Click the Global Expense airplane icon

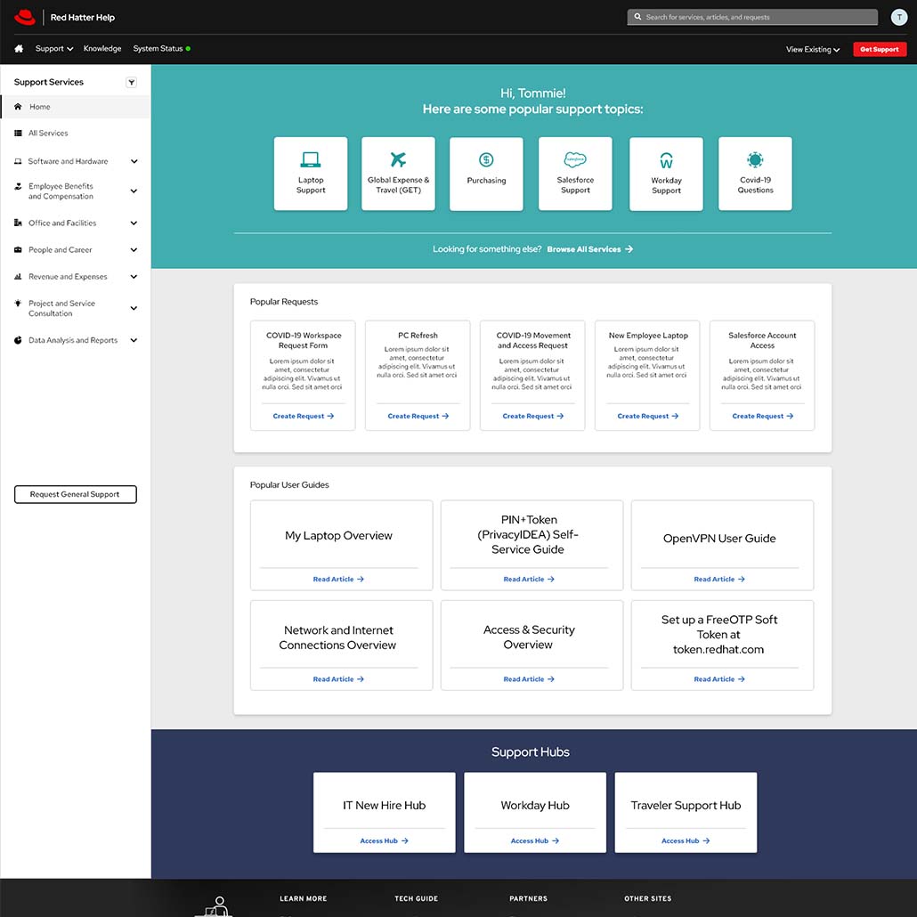click(x=398, y=159)
